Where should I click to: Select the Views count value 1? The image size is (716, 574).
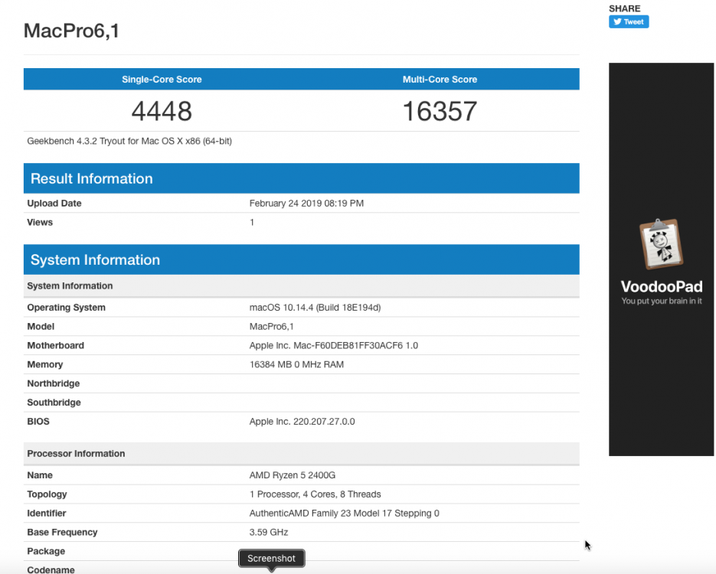[252, 222]
